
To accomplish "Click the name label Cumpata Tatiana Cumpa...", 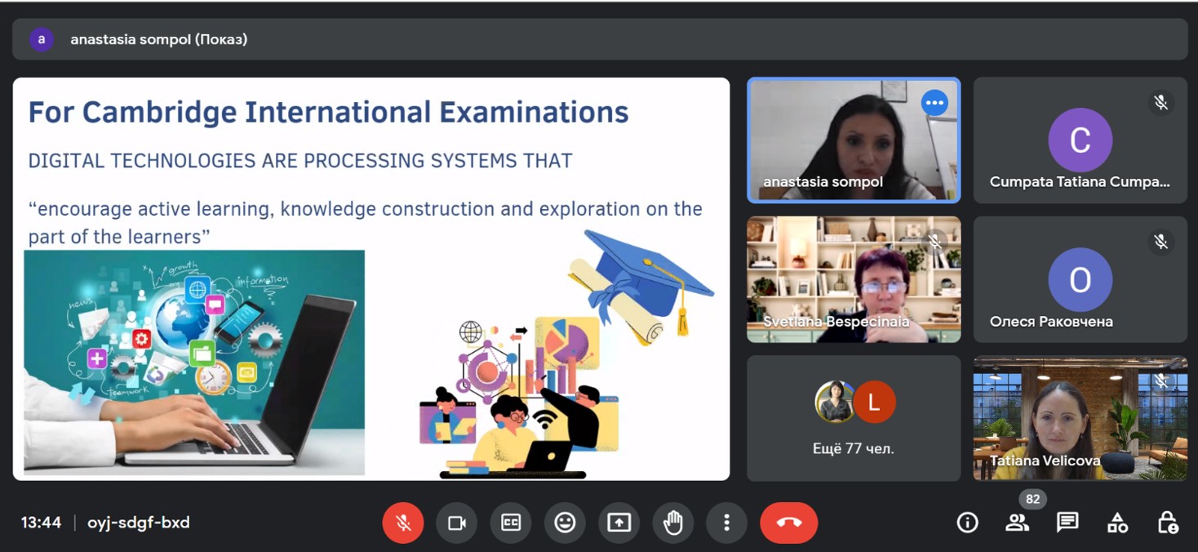I will click(x=1080, y=182).
